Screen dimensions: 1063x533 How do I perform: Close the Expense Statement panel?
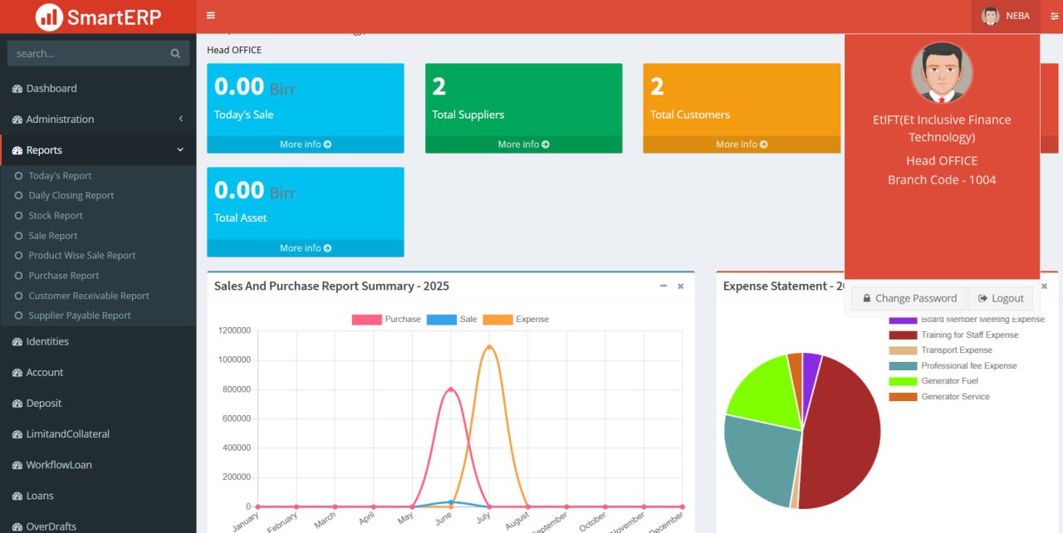pos(1044,286)
